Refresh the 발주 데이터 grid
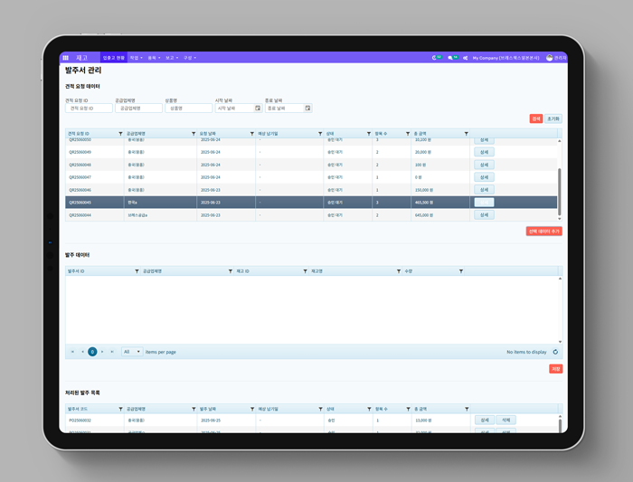This screenshot has width=633, height=482. click(555, 352)
